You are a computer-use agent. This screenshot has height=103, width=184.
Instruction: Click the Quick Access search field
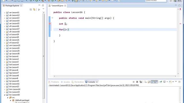156,1
